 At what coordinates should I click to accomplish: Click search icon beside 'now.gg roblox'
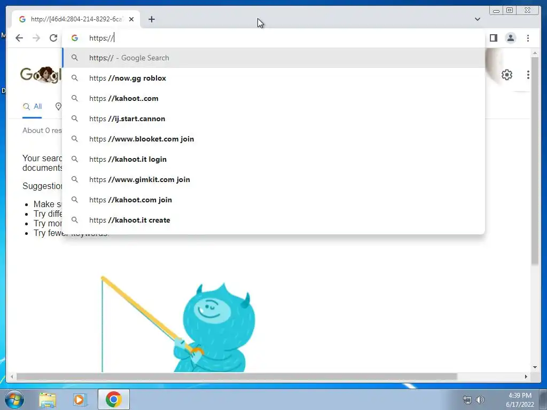pyautogui.click(x=75, y=78)
